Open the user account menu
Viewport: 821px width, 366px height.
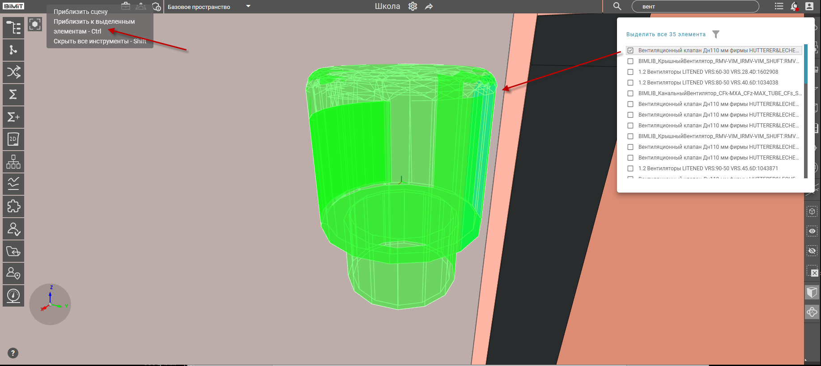click(x=809, y=6)
